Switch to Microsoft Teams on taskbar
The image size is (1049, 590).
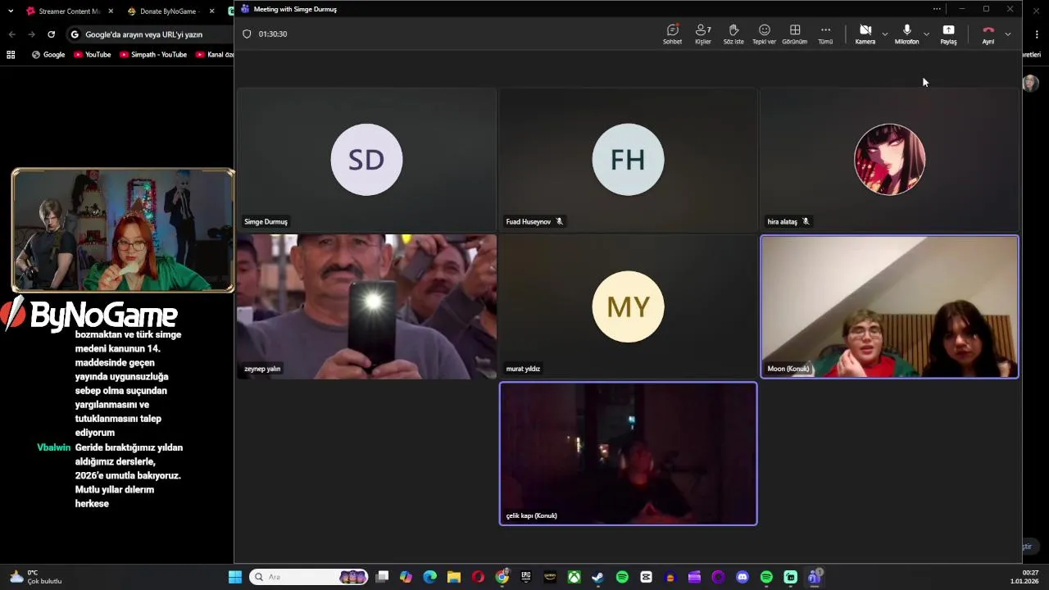coord(814,577)
